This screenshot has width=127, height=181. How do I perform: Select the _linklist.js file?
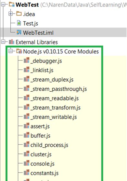(x=42, y=70)
